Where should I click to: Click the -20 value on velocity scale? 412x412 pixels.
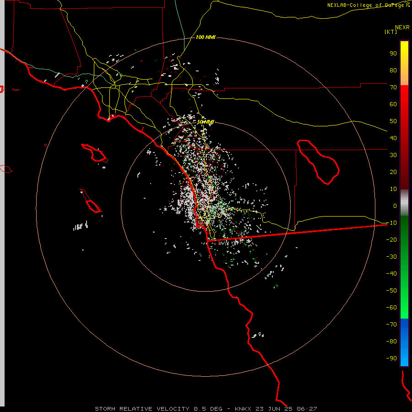click(391, 239)
